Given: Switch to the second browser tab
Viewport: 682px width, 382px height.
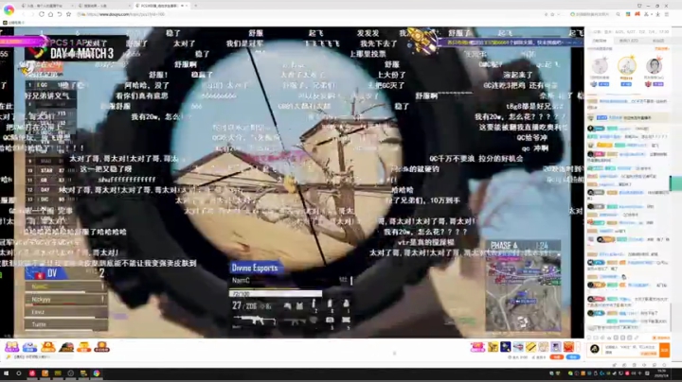Looking at the screenshot, I should coord(103,6).
